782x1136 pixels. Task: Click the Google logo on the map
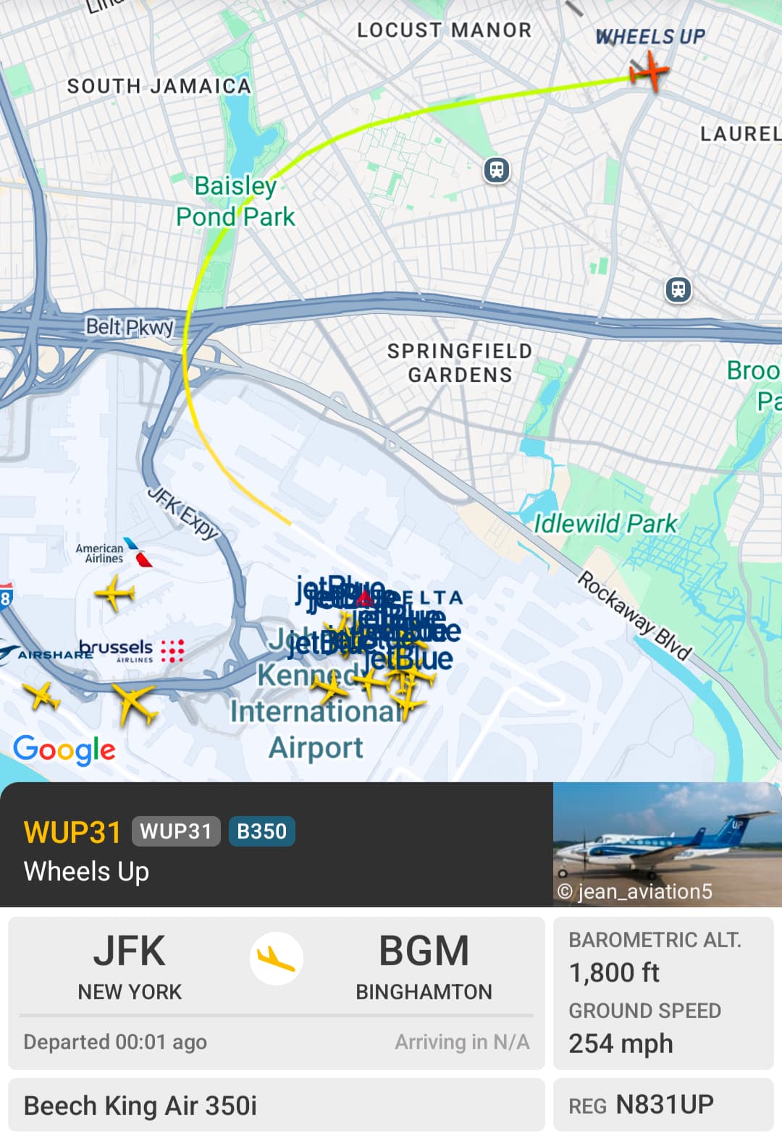(64, 750)
